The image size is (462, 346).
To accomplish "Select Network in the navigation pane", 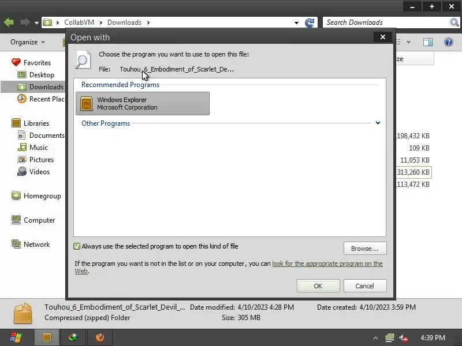I will coord(36,244).
